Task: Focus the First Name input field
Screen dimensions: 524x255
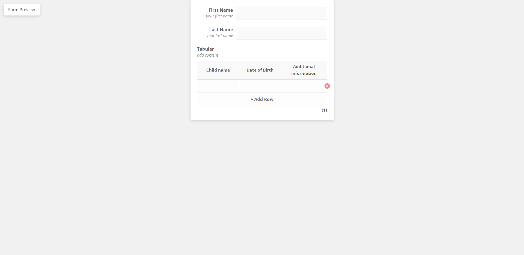Action: point(281,14)
